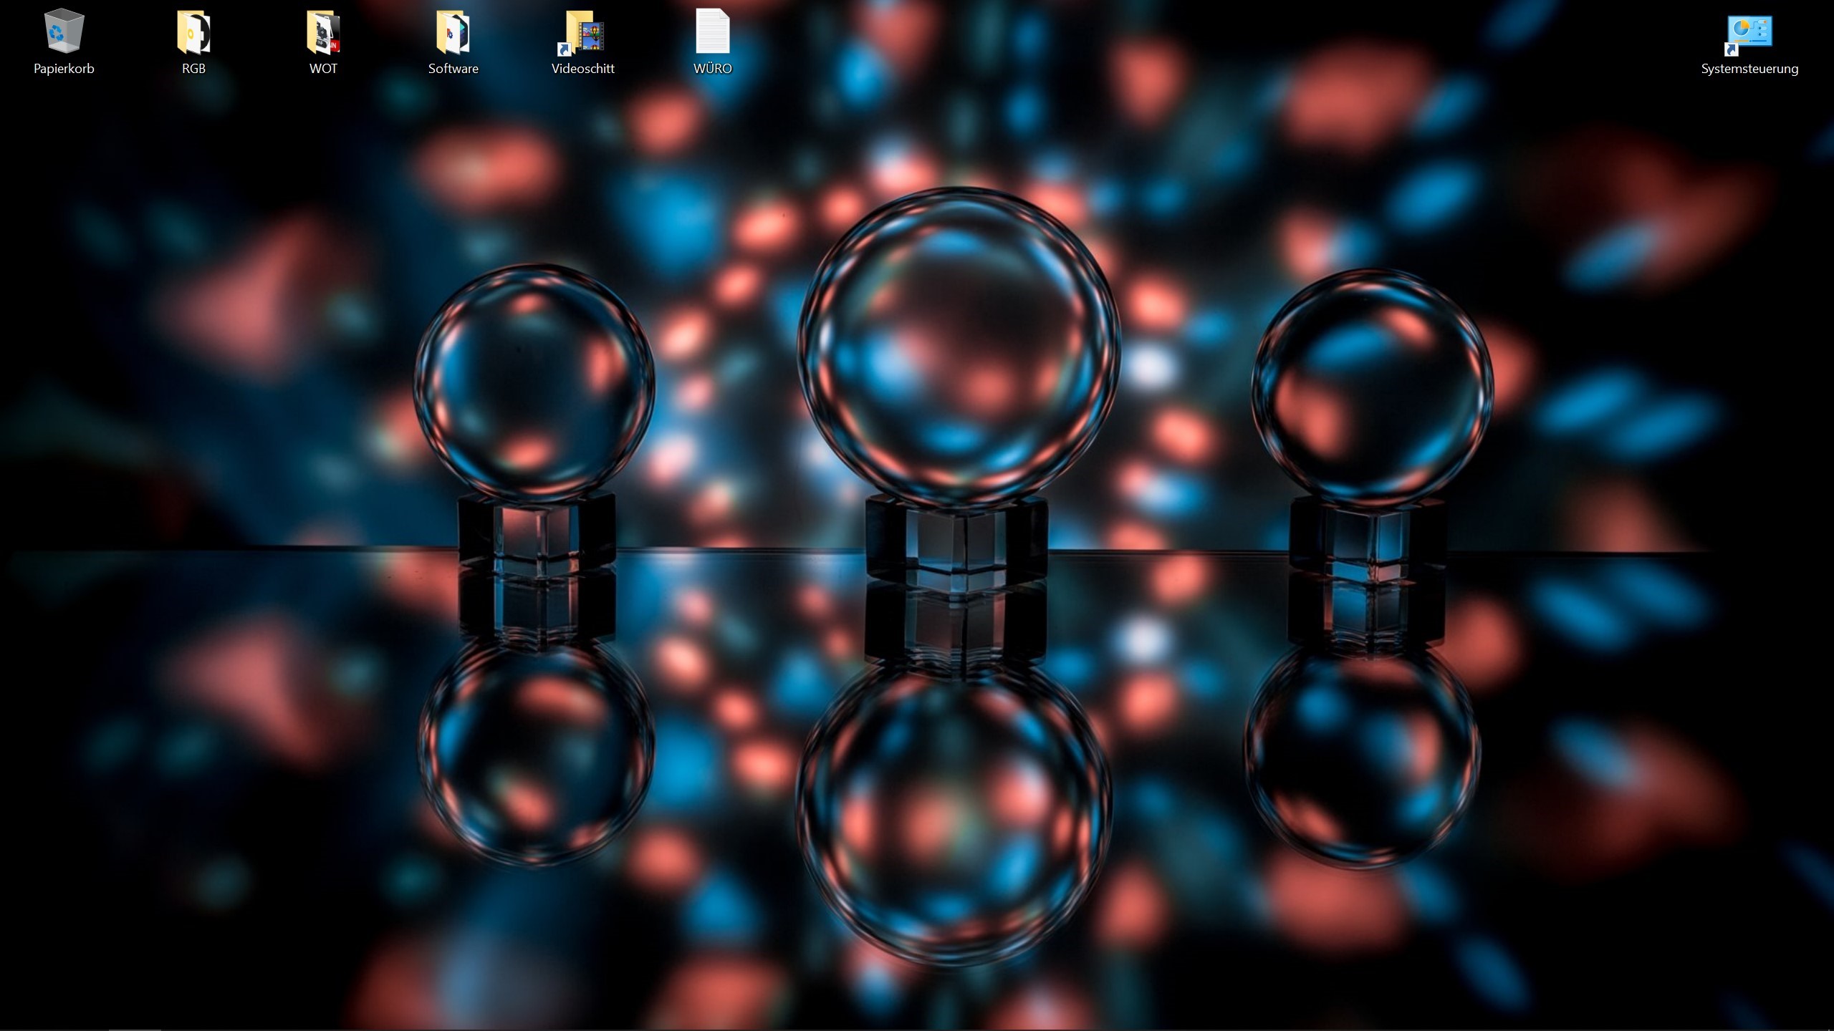The image size is (1834, 1031).
Task: Select the WÜRO text document icon
Action: pos(712,32)
